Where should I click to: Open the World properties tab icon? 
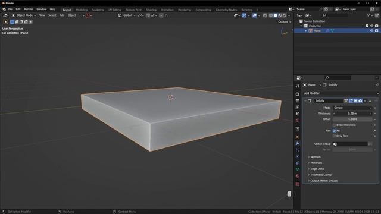(298, 120)
